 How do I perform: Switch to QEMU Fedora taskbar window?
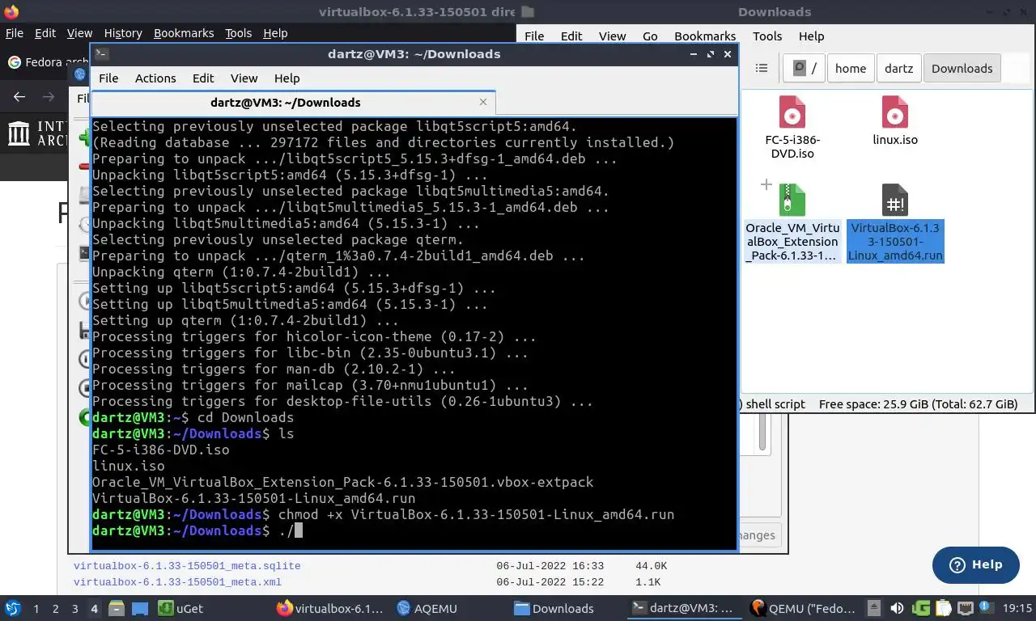(x=803, y=608)
